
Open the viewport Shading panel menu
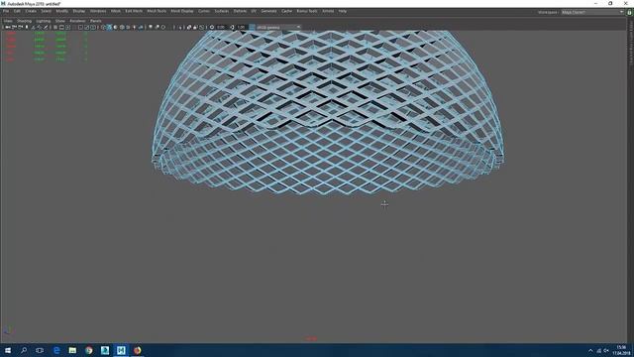[x=24, y=21]
